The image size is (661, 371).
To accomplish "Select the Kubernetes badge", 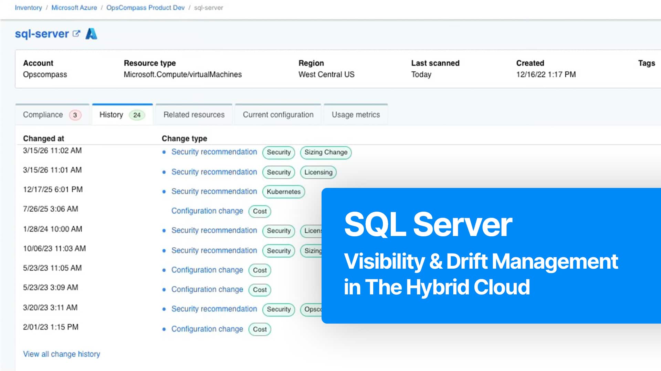I will (x=283, y=192).
